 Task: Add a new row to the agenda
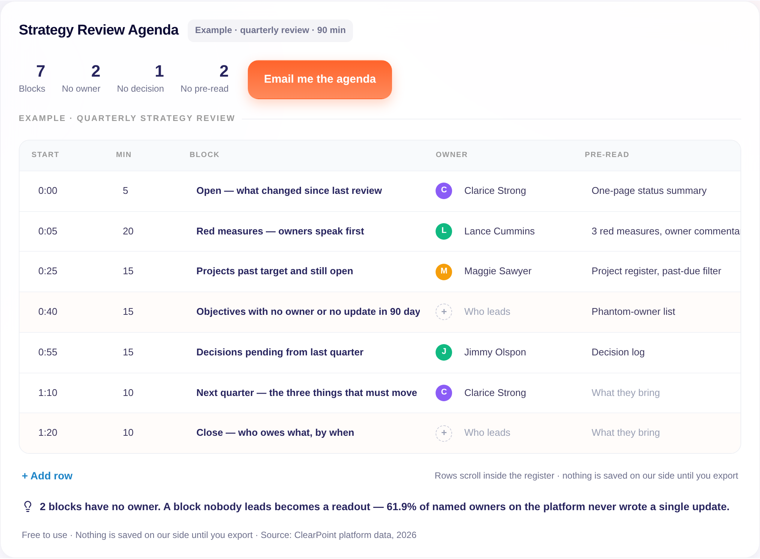tap(47, 476)
